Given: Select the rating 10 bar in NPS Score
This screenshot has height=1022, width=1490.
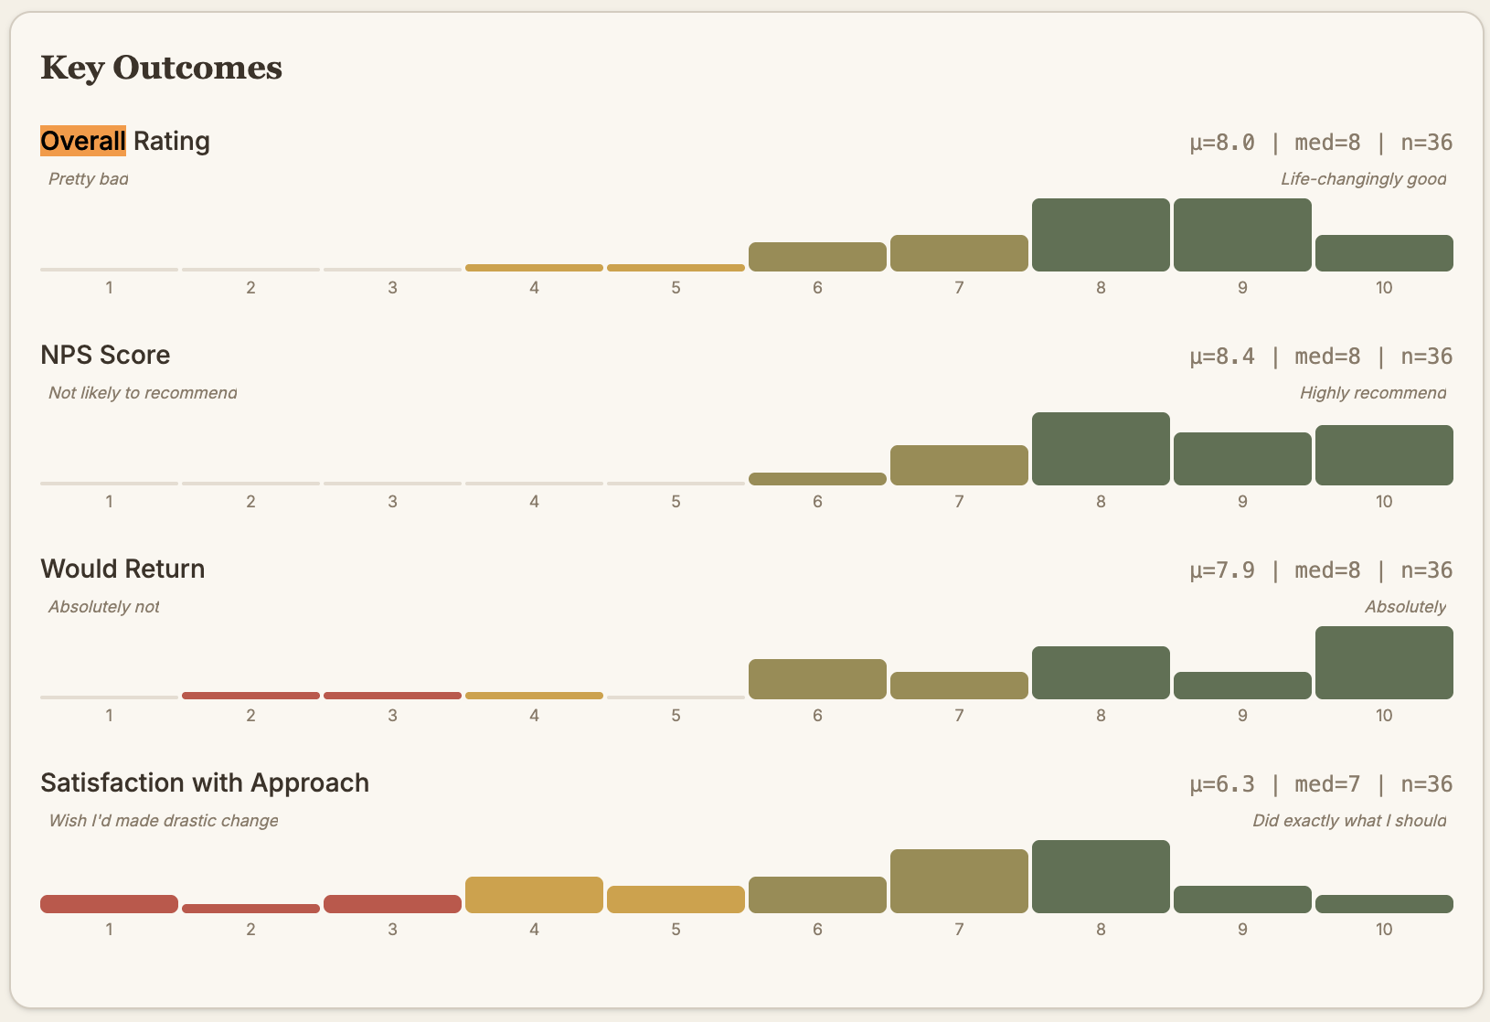Looking at the screenshot, I should pyautogui.click(x=1384, y=455).
